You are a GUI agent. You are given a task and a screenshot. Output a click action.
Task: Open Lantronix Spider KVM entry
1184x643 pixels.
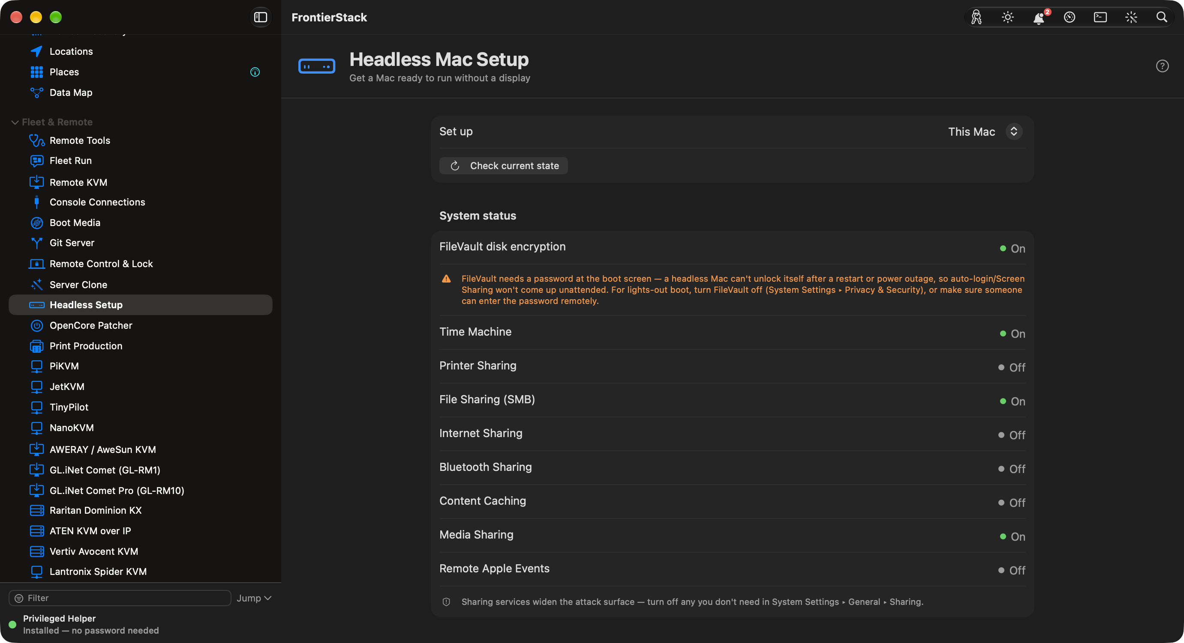141,572
